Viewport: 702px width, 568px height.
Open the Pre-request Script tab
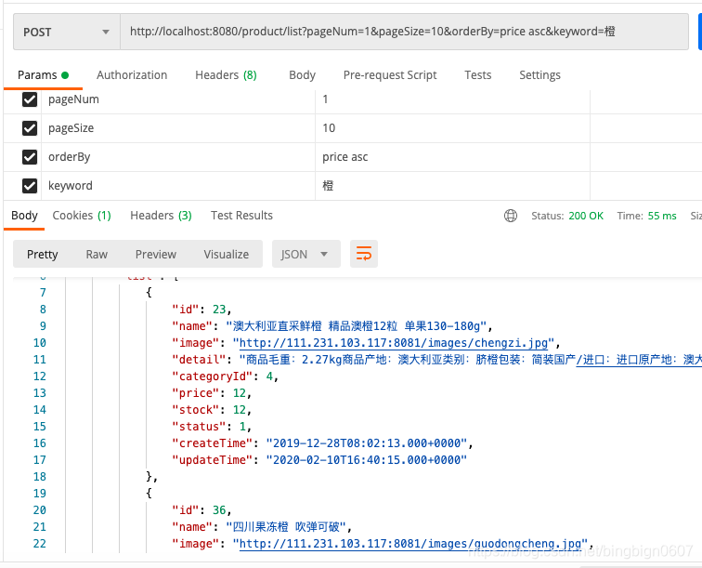point(390,75)
